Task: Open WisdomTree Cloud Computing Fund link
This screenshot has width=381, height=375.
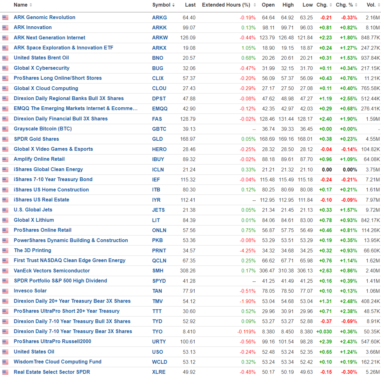Action: click(57, 362)
